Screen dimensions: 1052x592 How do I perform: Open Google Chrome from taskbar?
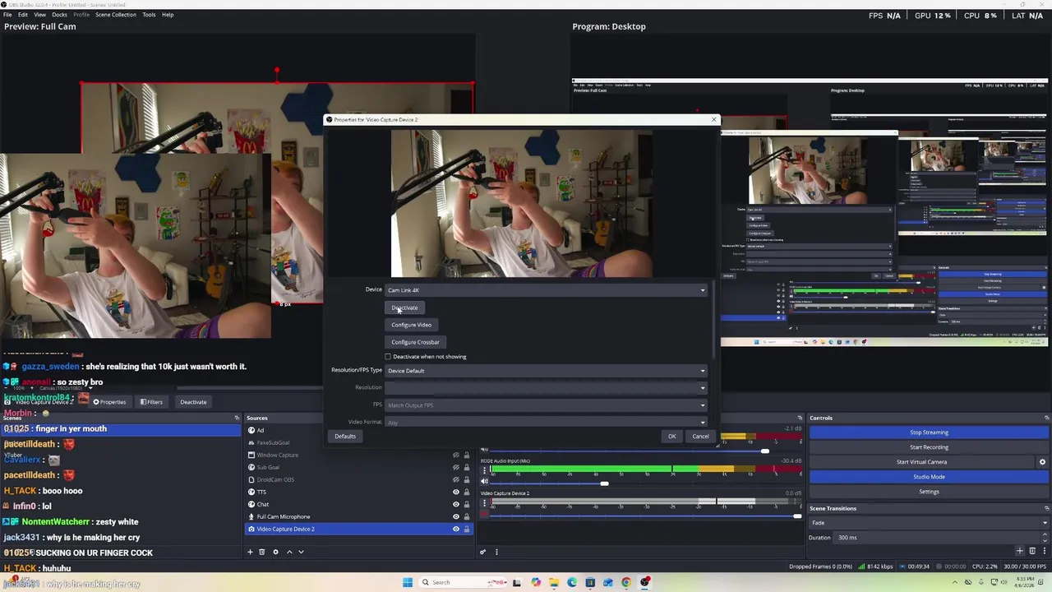pos(626,582)
